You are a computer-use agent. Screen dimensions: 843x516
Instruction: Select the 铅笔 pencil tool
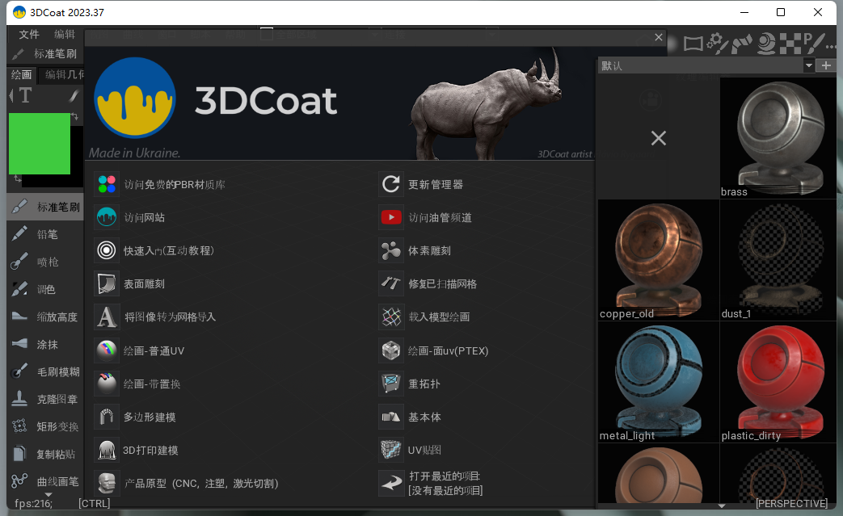pos(45,234)
